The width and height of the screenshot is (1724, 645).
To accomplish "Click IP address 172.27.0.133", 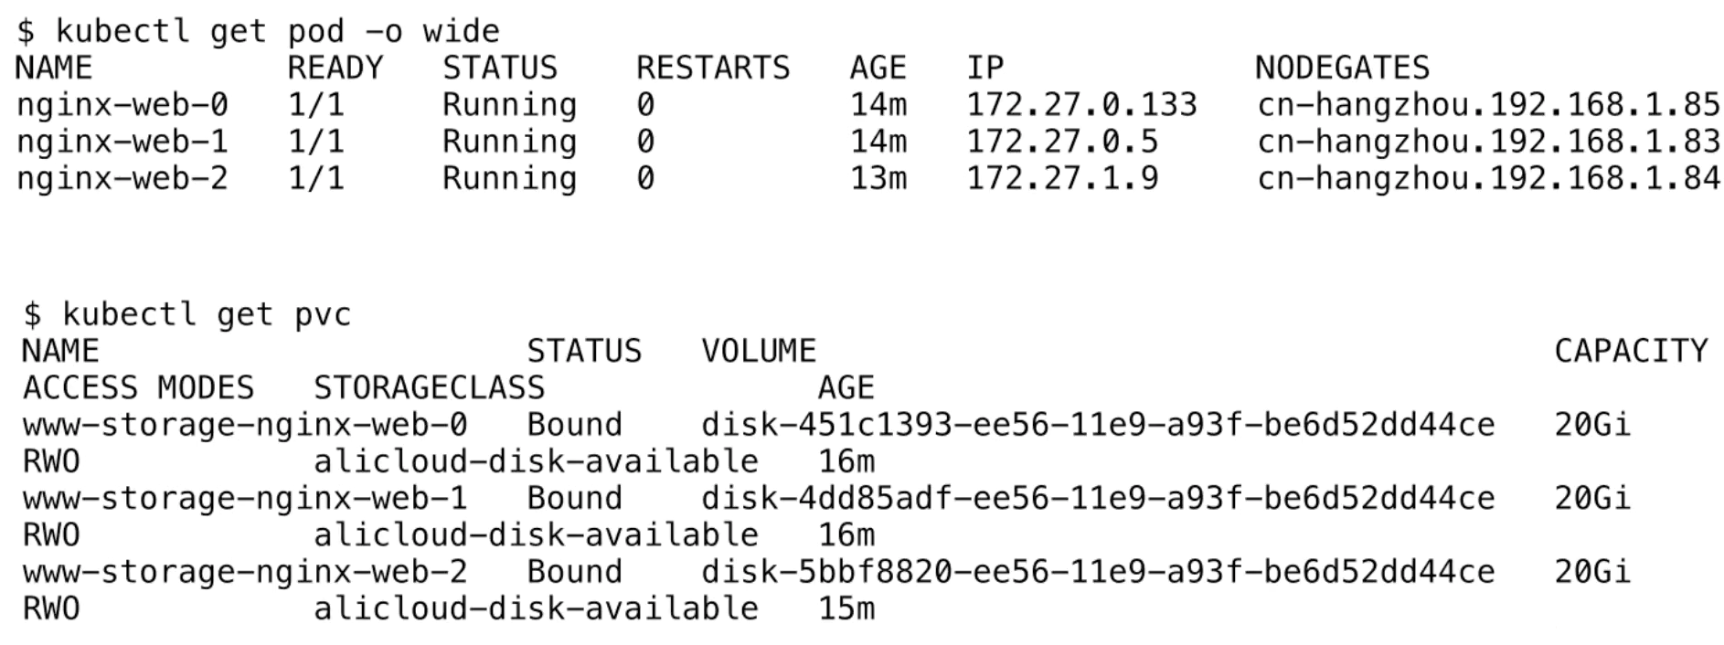I will 1081,106.
